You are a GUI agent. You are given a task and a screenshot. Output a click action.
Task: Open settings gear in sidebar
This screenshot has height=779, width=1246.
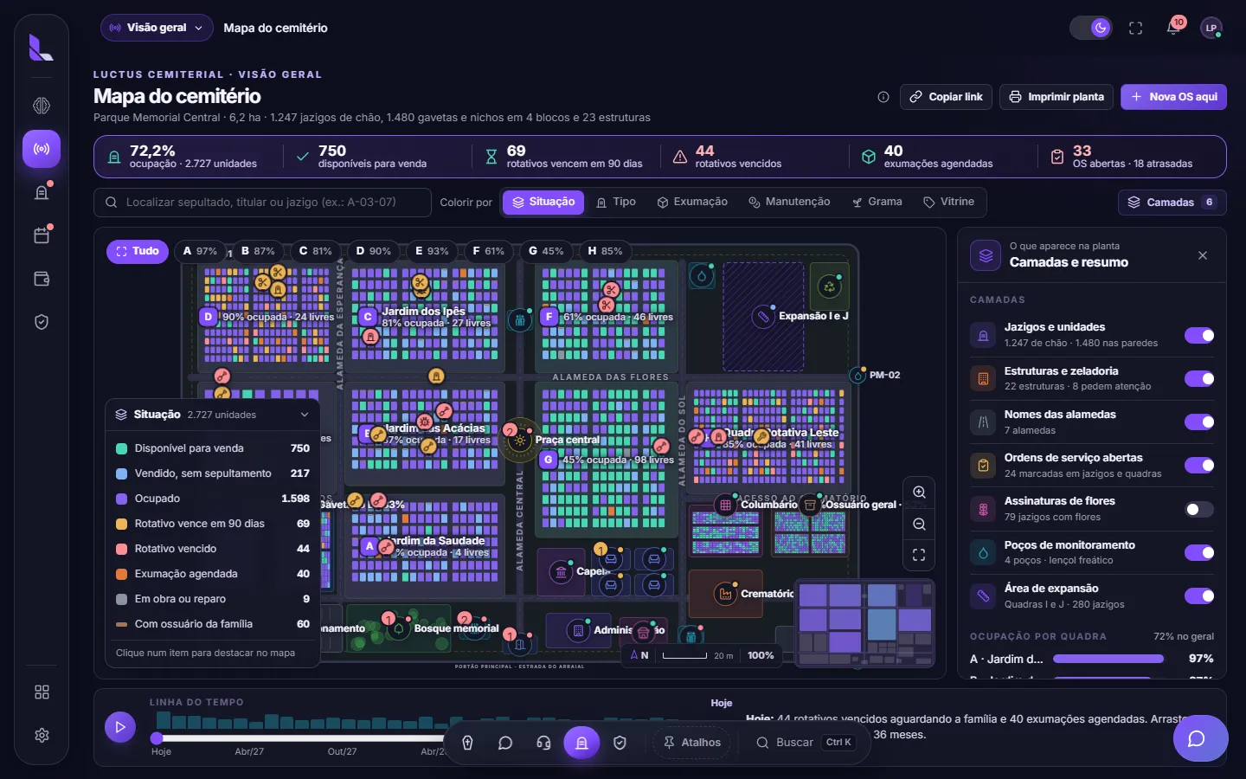(x=42, y=735)
